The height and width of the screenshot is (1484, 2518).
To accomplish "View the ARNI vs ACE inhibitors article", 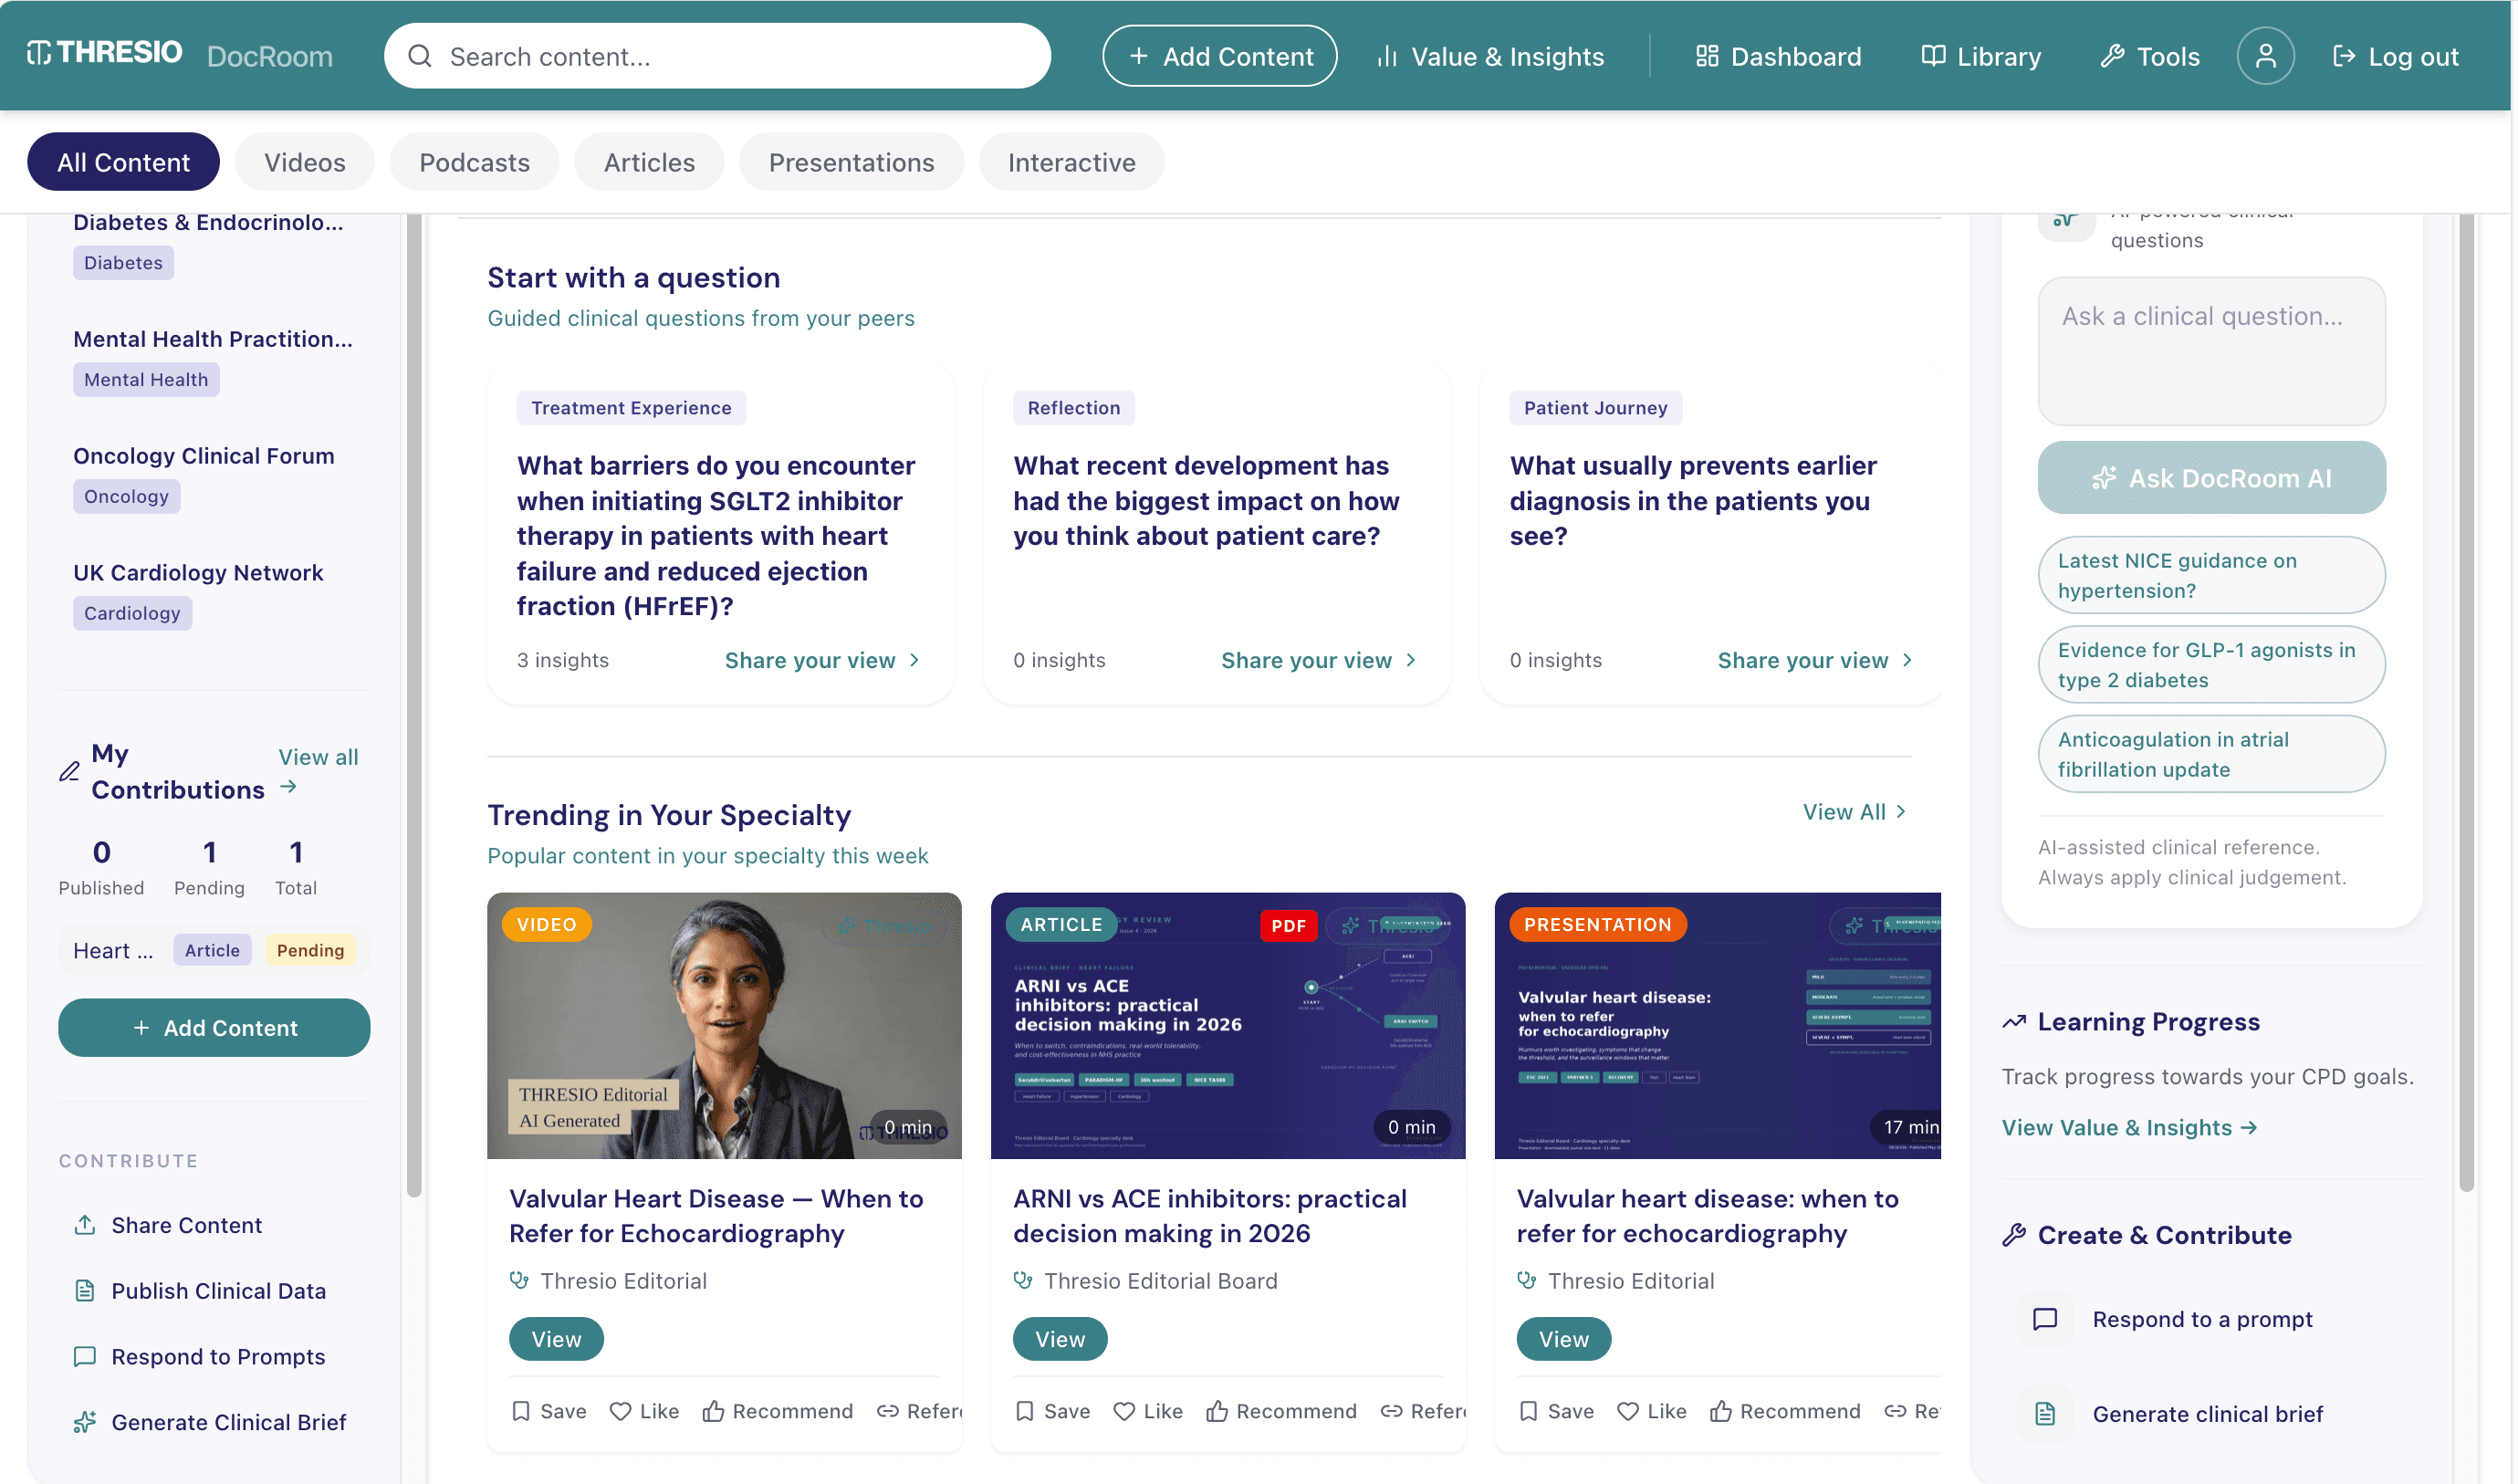I will (1060, 1338).
